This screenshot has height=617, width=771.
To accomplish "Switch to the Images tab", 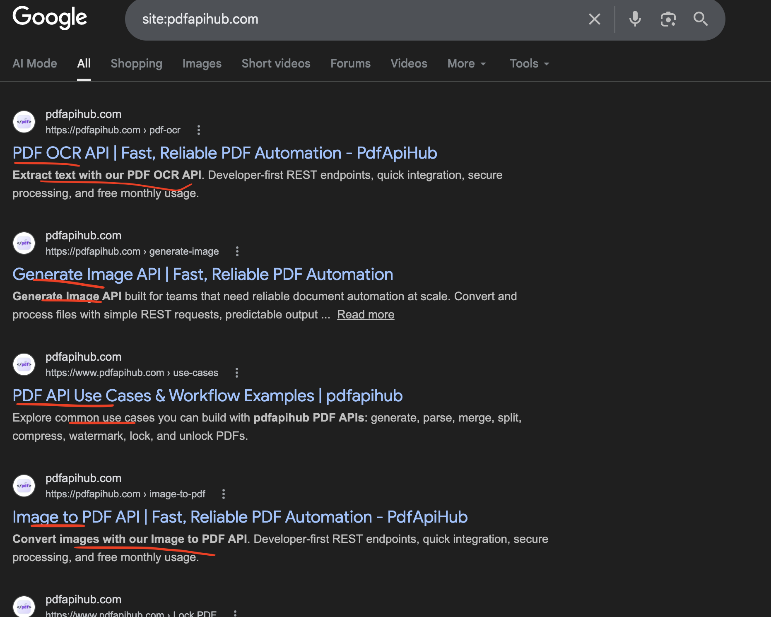I will click(202, 63).
